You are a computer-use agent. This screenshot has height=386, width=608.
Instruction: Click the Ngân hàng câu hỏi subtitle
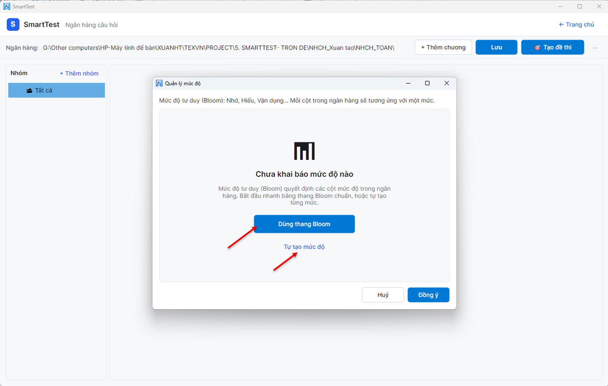pyautogui.click(x=91, y=25)
